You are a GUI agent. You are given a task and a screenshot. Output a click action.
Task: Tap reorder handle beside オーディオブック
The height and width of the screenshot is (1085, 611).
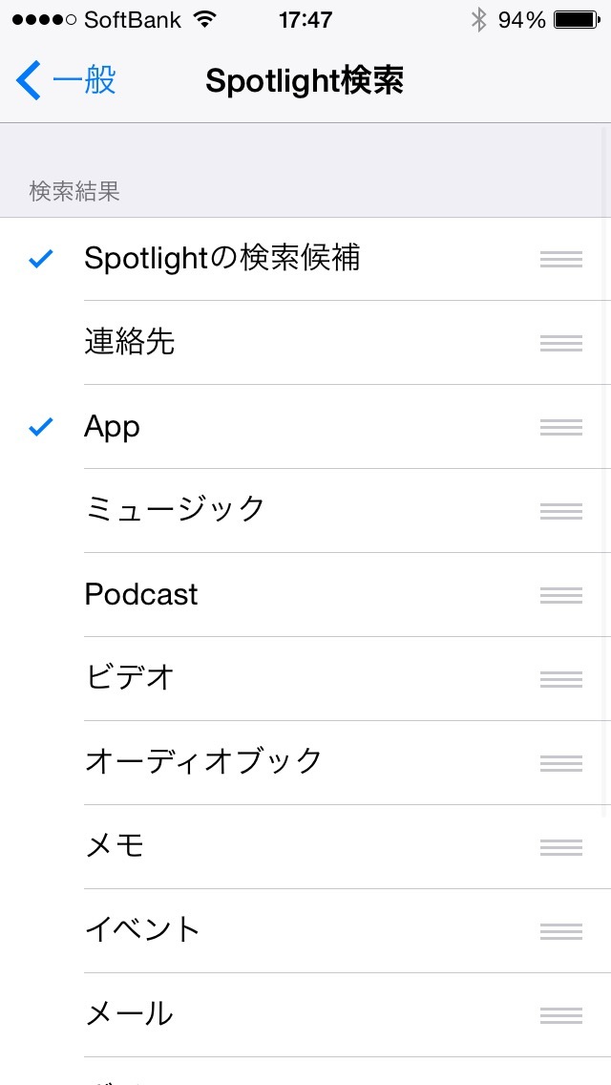[x=561, y=763]
